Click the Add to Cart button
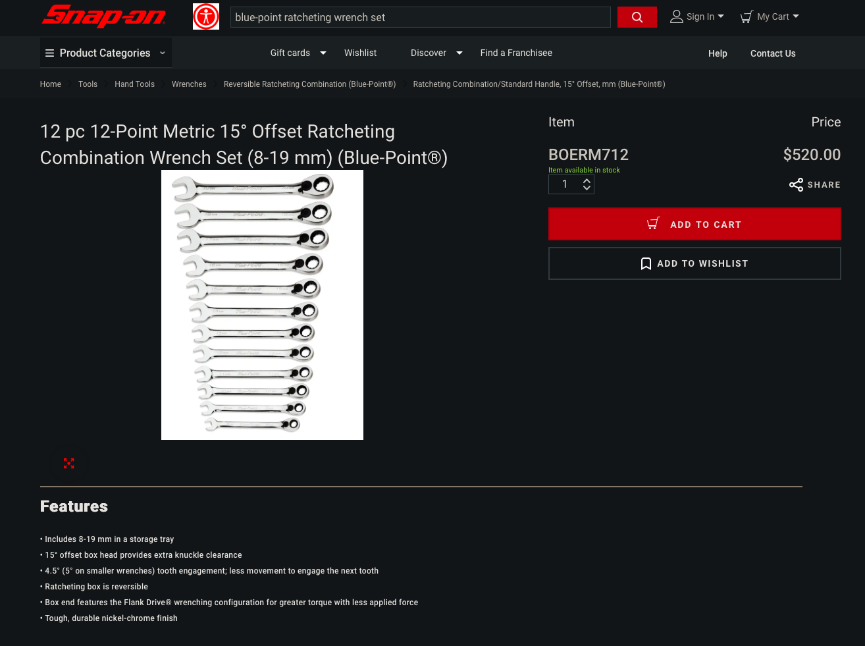The height and width of the screenshot is (646, 865). click(x=695, y=225)
